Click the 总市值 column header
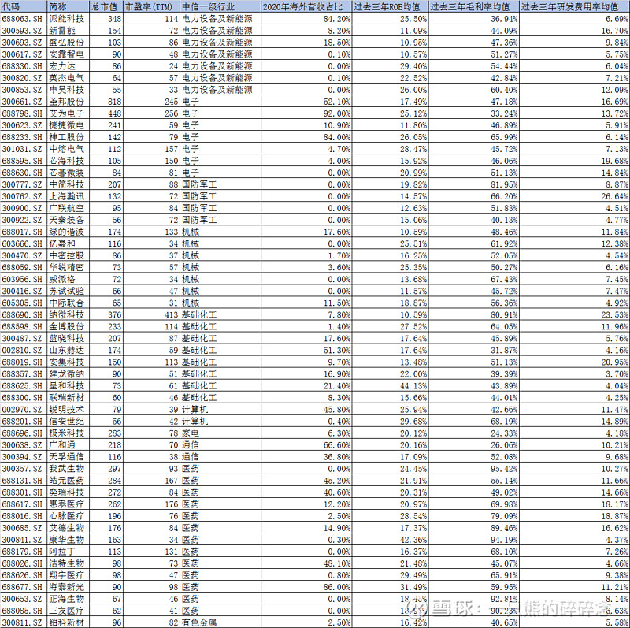The width and height of the screenshot is (630, 628). (x=106, y=7)
